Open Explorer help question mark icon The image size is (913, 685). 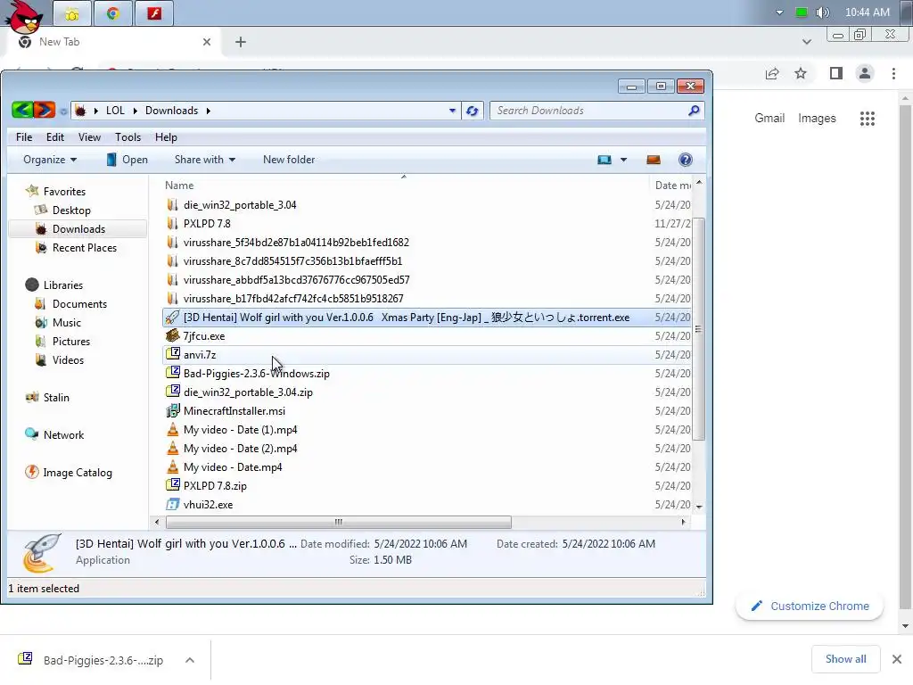tap(686, 160)
